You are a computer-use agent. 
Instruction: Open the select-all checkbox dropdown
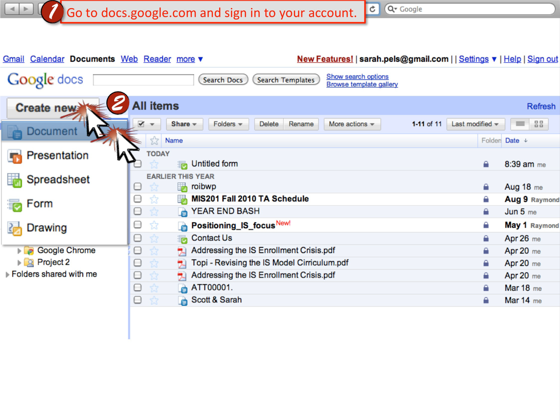(x=147, y=124)
